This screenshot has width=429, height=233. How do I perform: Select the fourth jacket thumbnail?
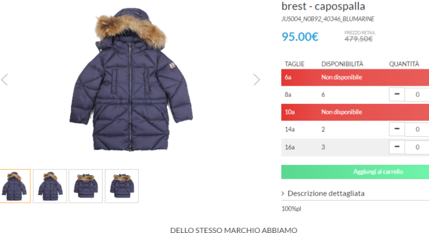(x=122, y=186)
